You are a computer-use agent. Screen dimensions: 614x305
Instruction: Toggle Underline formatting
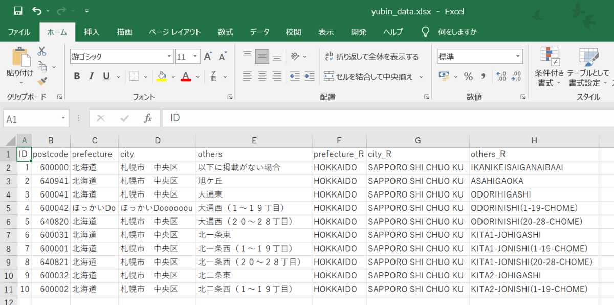tap(106, 76)
